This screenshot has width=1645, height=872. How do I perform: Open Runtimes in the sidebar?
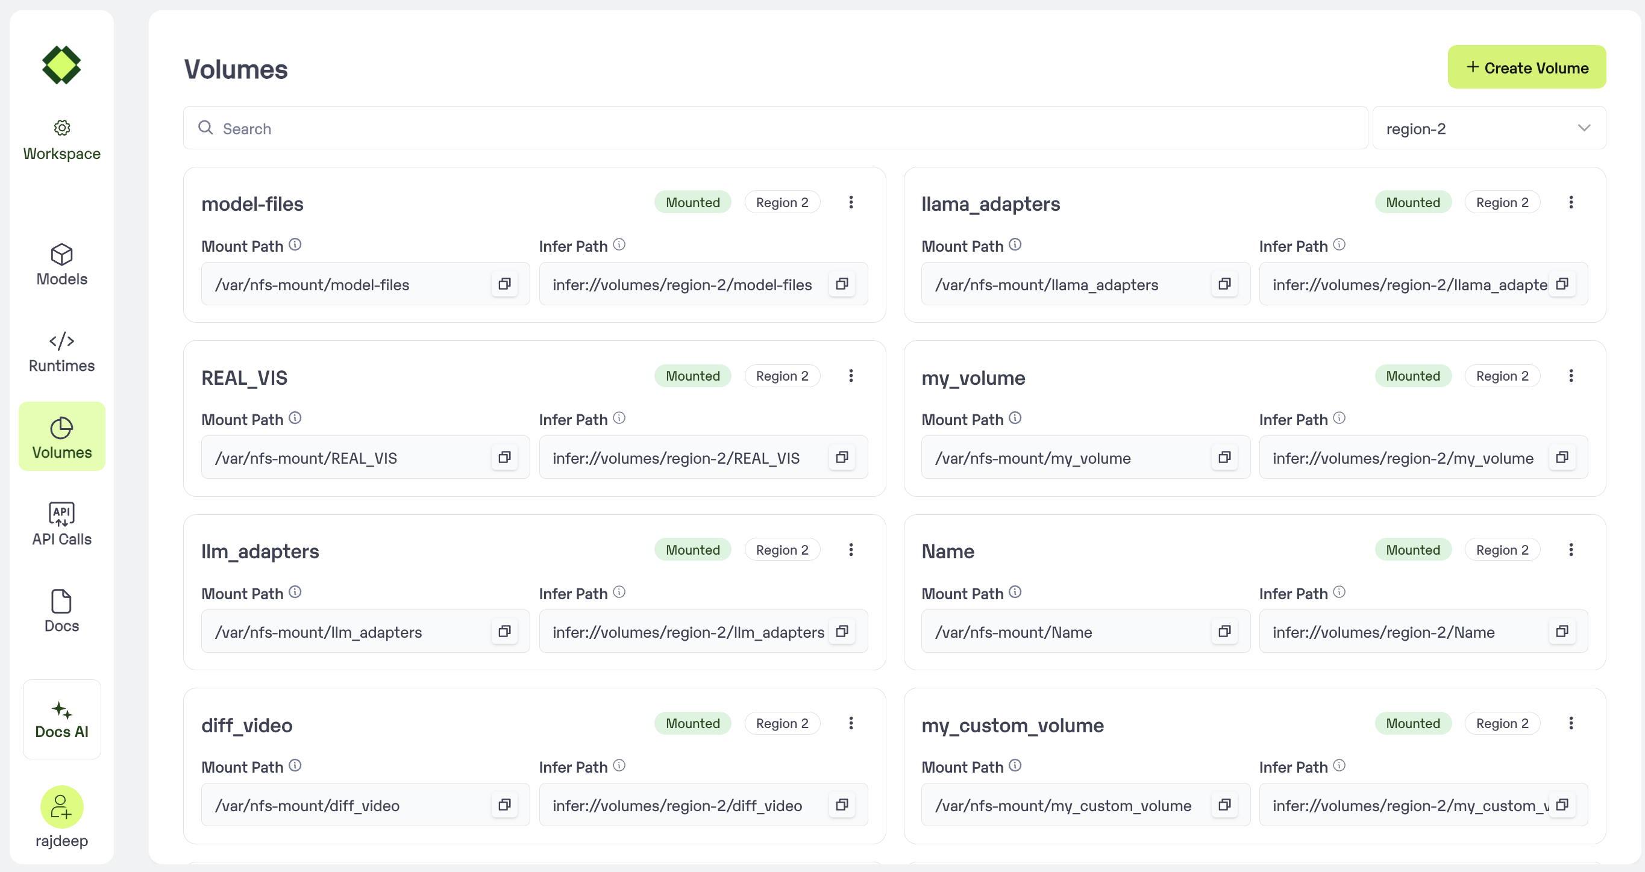point(61,352)
